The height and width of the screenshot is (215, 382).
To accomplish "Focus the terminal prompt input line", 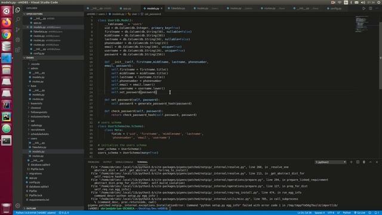I will point(170,208).
